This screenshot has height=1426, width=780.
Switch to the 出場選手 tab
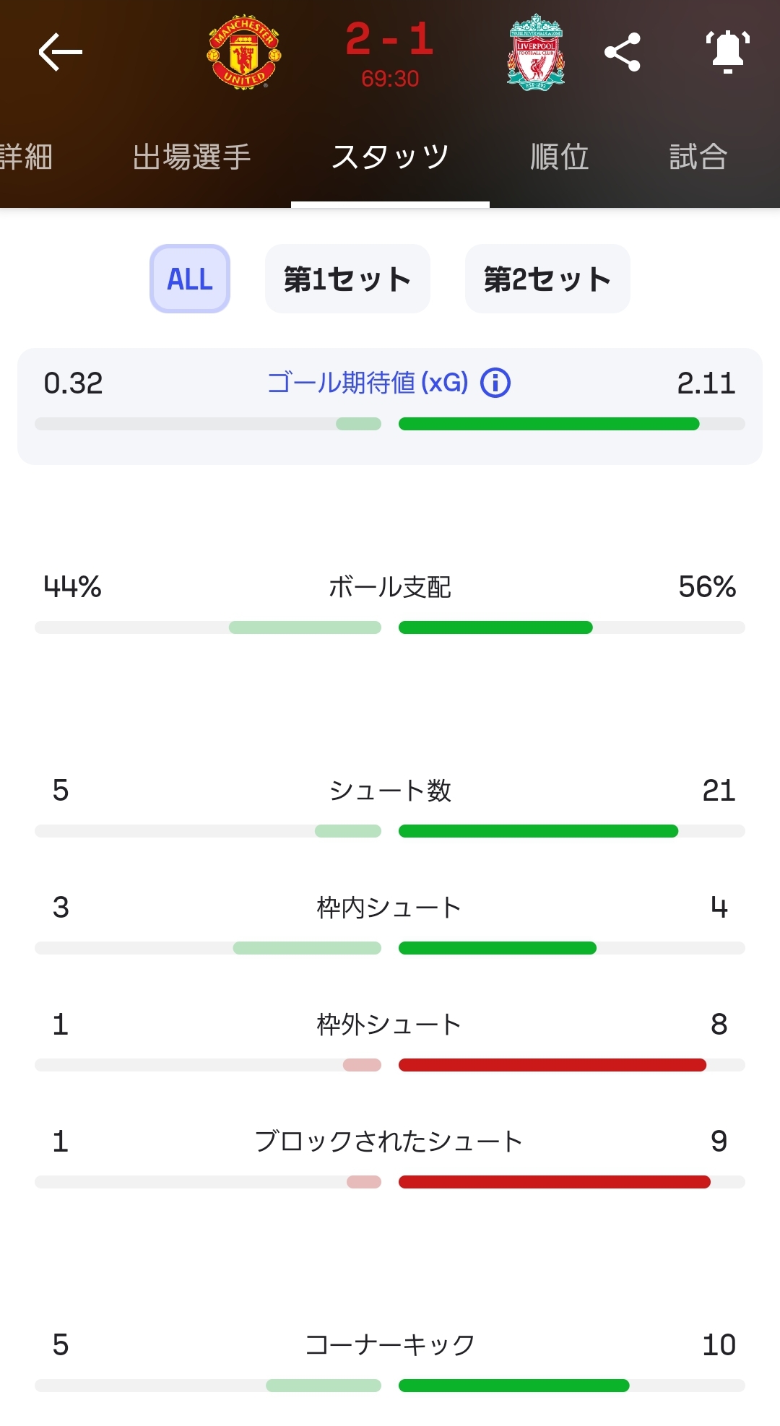point(191,157)
